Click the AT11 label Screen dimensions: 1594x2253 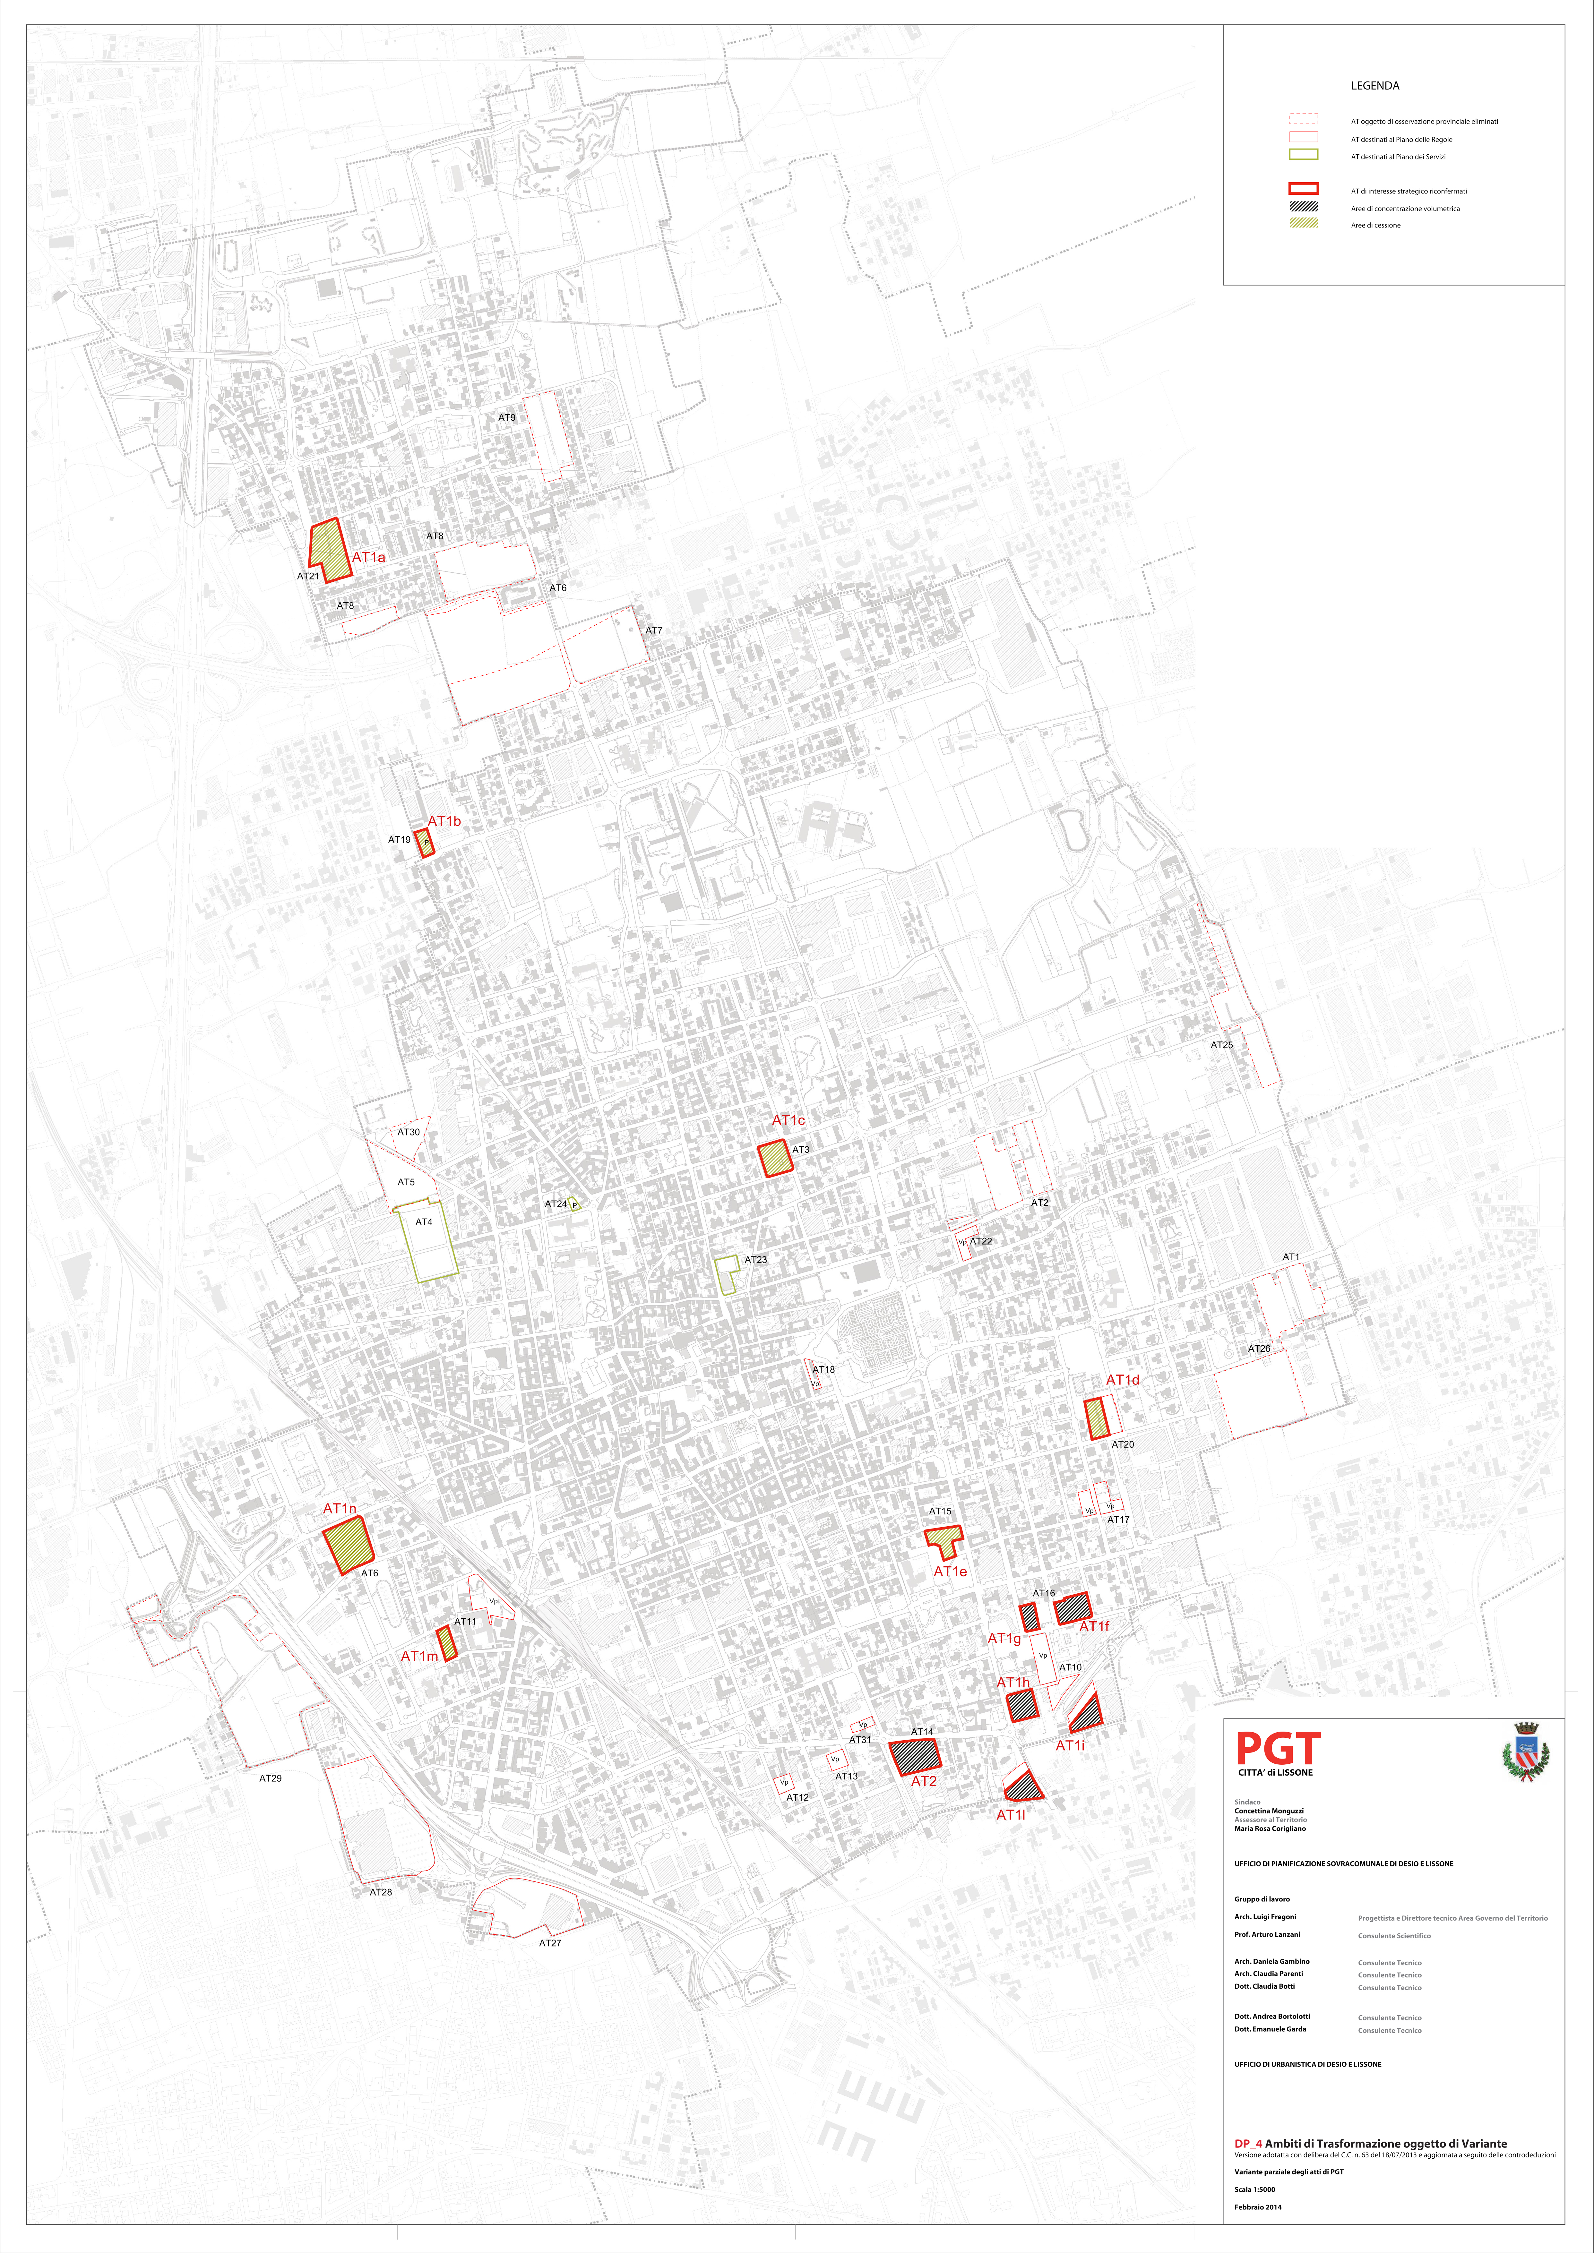coord(465,1622)
